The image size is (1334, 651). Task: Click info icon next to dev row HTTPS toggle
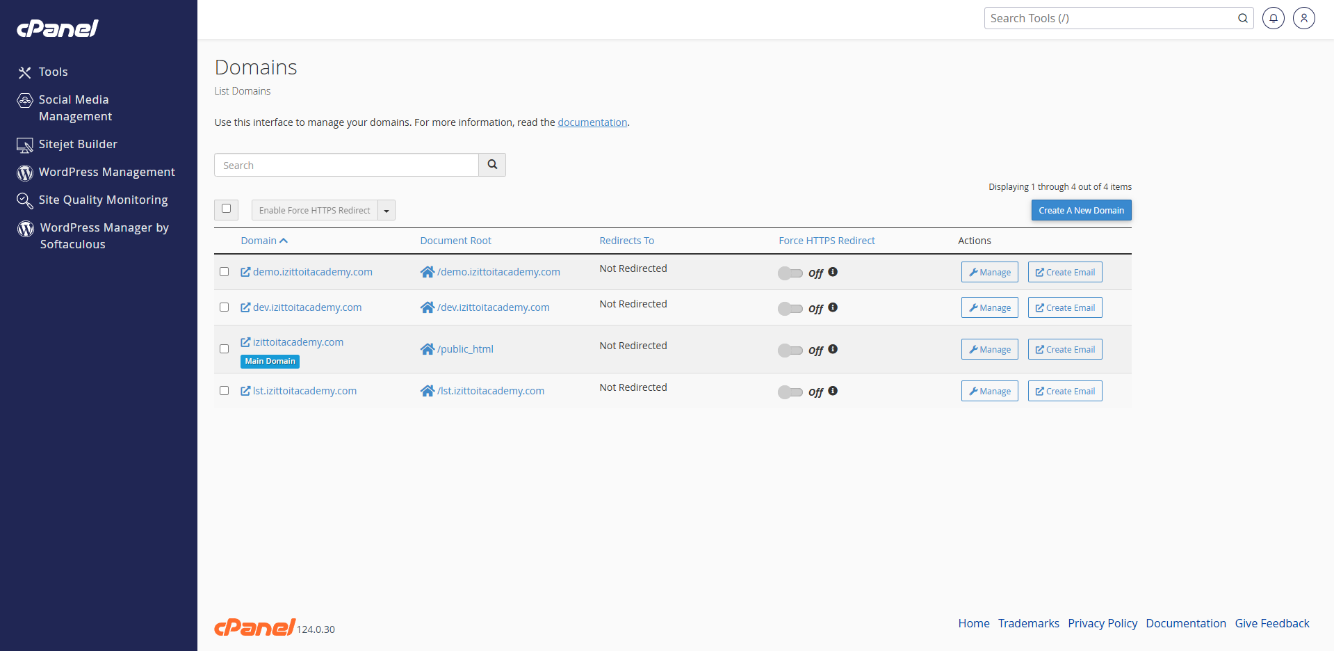tap(833, 307)
